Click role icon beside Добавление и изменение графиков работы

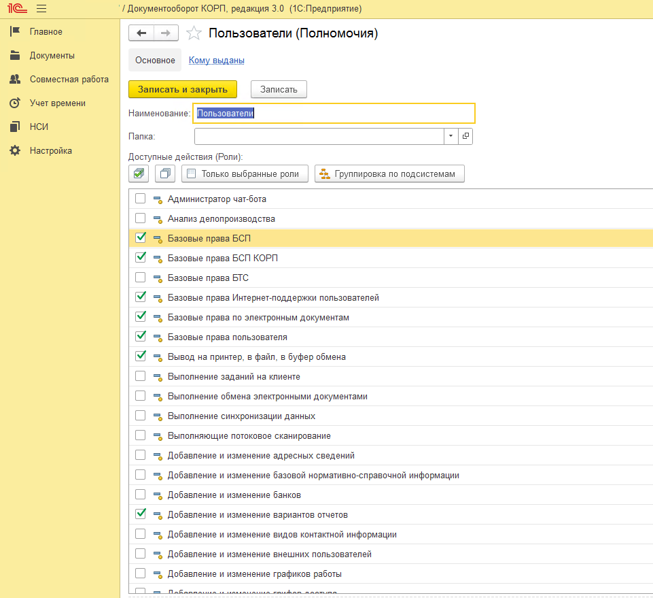click(158, 574)
